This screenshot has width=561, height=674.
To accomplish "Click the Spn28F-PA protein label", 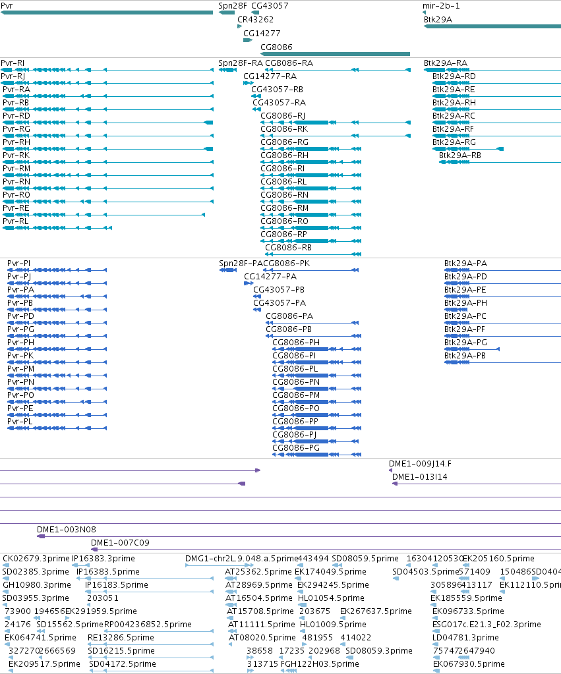I will 241,264.
